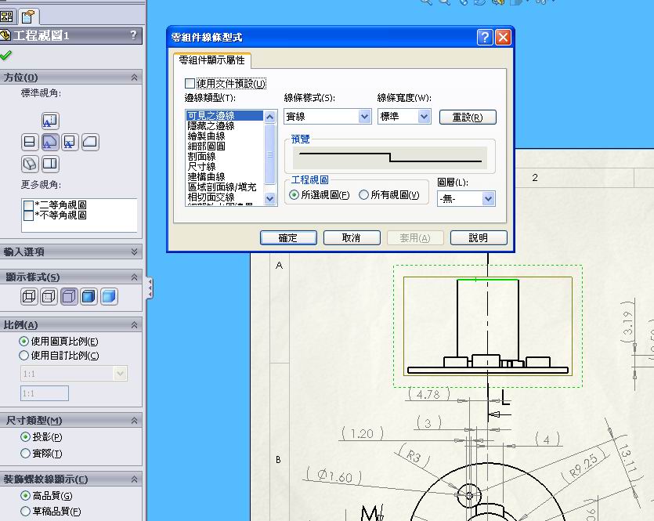Click the edge type list scroll-down arrow
This screenshot has height=521, width=654.
(270, 198)
